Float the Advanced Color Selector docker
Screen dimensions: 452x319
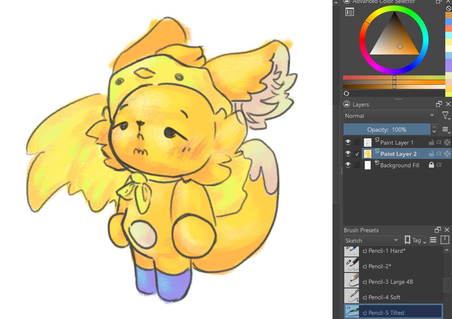tap(439, 1)
